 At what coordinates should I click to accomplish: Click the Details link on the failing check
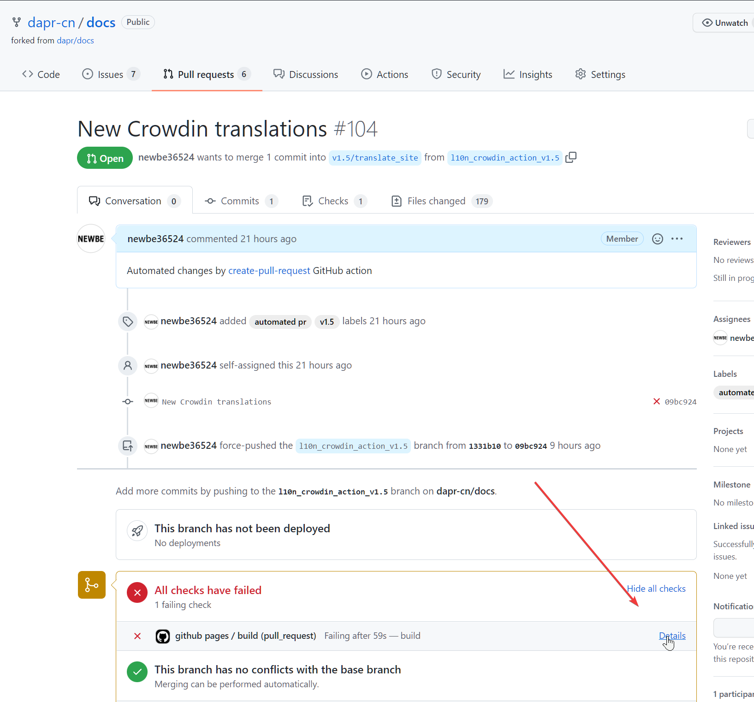pyautogui.click(x=672, y=636)
